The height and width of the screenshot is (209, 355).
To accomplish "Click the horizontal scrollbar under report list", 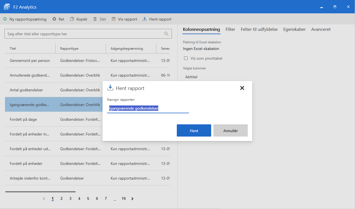I will click(40, 192).
